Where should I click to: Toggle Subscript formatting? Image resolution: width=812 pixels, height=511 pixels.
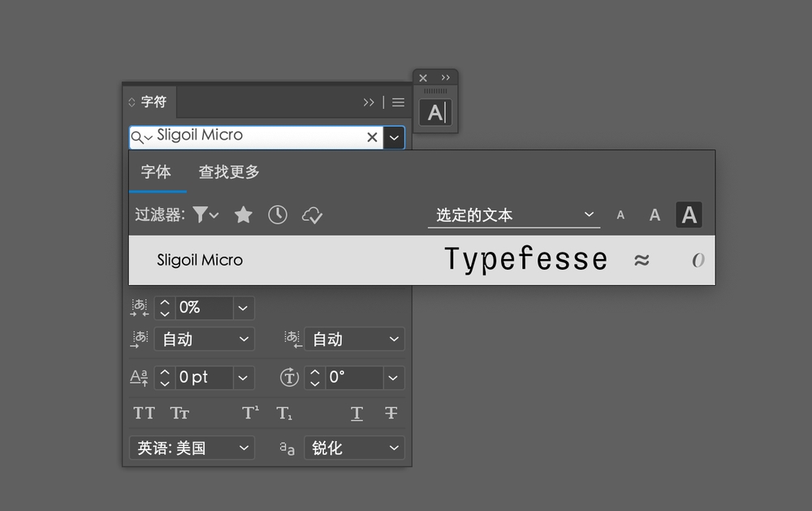point(284,413)
